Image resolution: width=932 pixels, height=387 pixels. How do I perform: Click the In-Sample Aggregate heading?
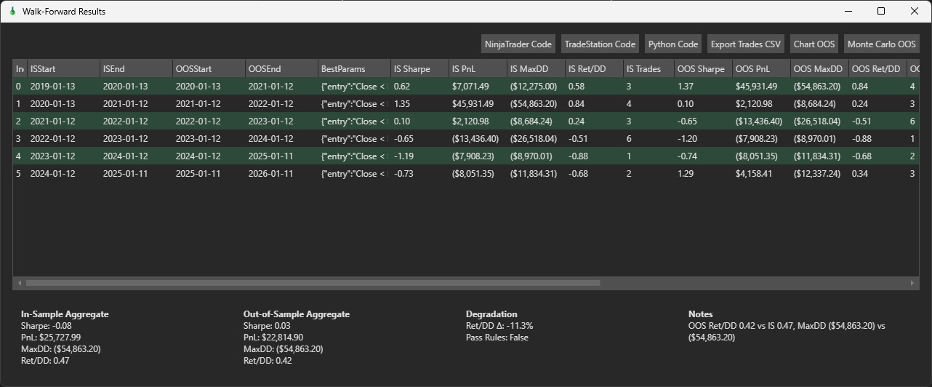pos(65,314)
